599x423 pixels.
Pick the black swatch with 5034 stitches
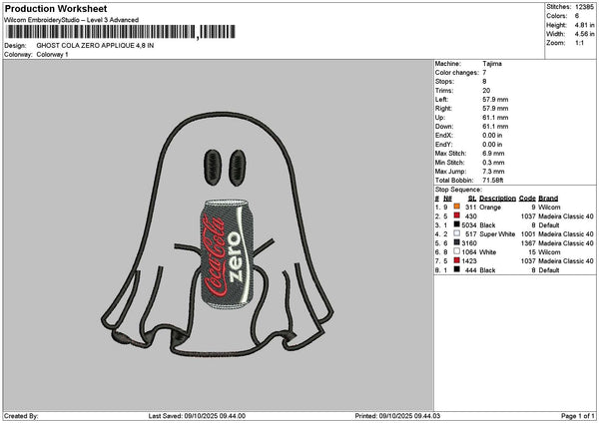tap(457, 224)
